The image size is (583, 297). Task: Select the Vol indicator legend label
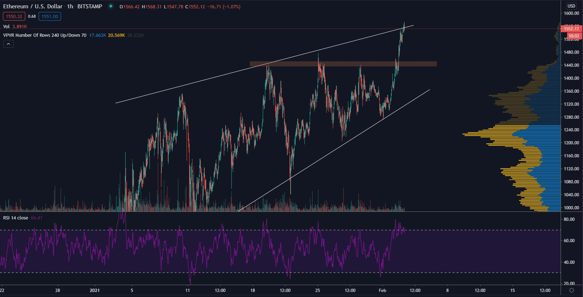point(6,26)
